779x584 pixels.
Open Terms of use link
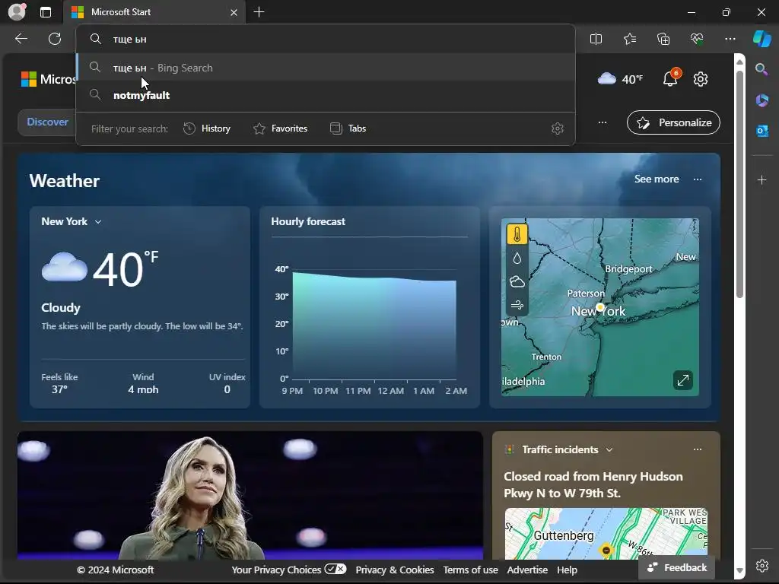point(470,570)
